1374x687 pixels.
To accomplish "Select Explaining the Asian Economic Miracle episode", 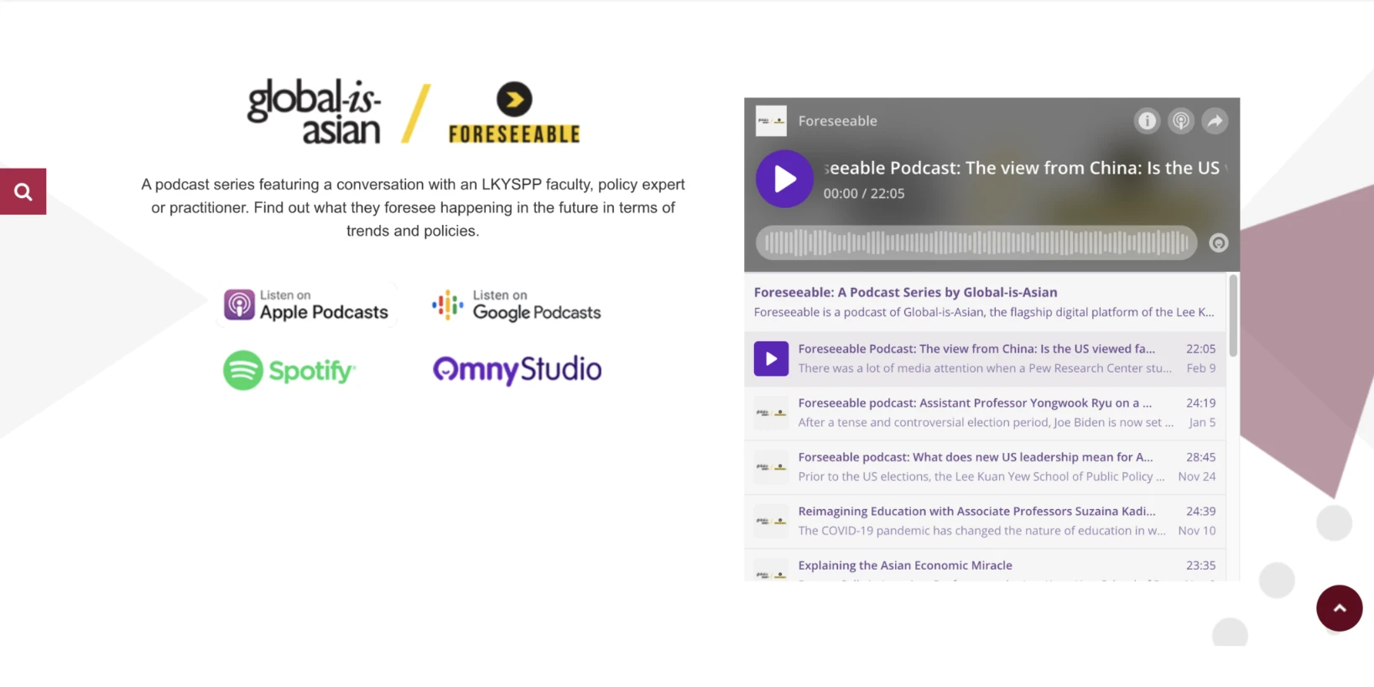I will (x=985, y=566).
